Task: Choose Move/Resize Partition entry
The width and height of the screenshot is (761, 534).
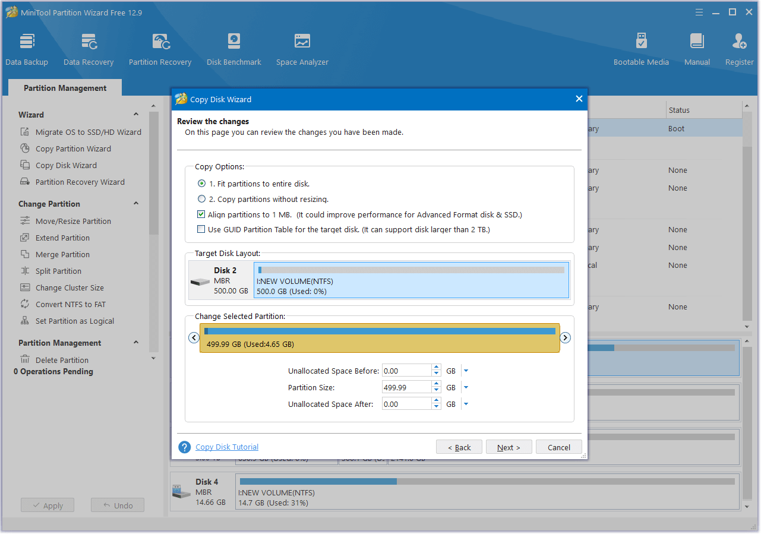Action: coord(73,221)
